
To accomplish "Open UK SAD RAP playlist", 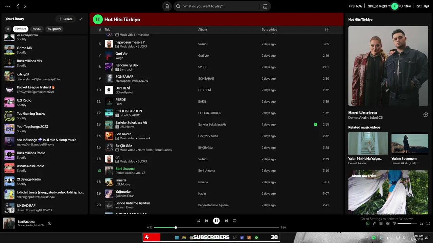I will tap(45, 208).
